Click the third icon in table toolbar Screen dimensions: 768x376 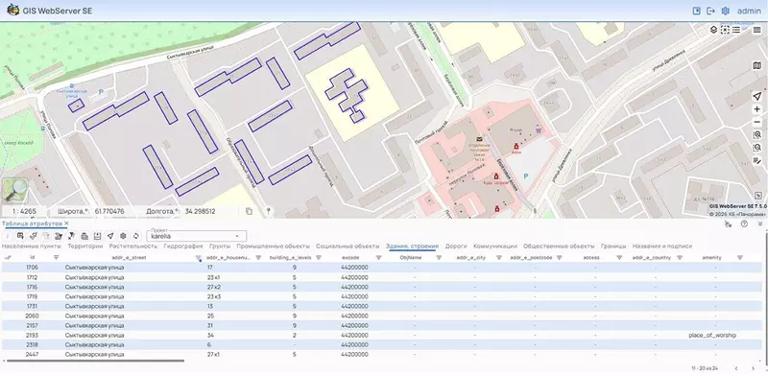34,236
